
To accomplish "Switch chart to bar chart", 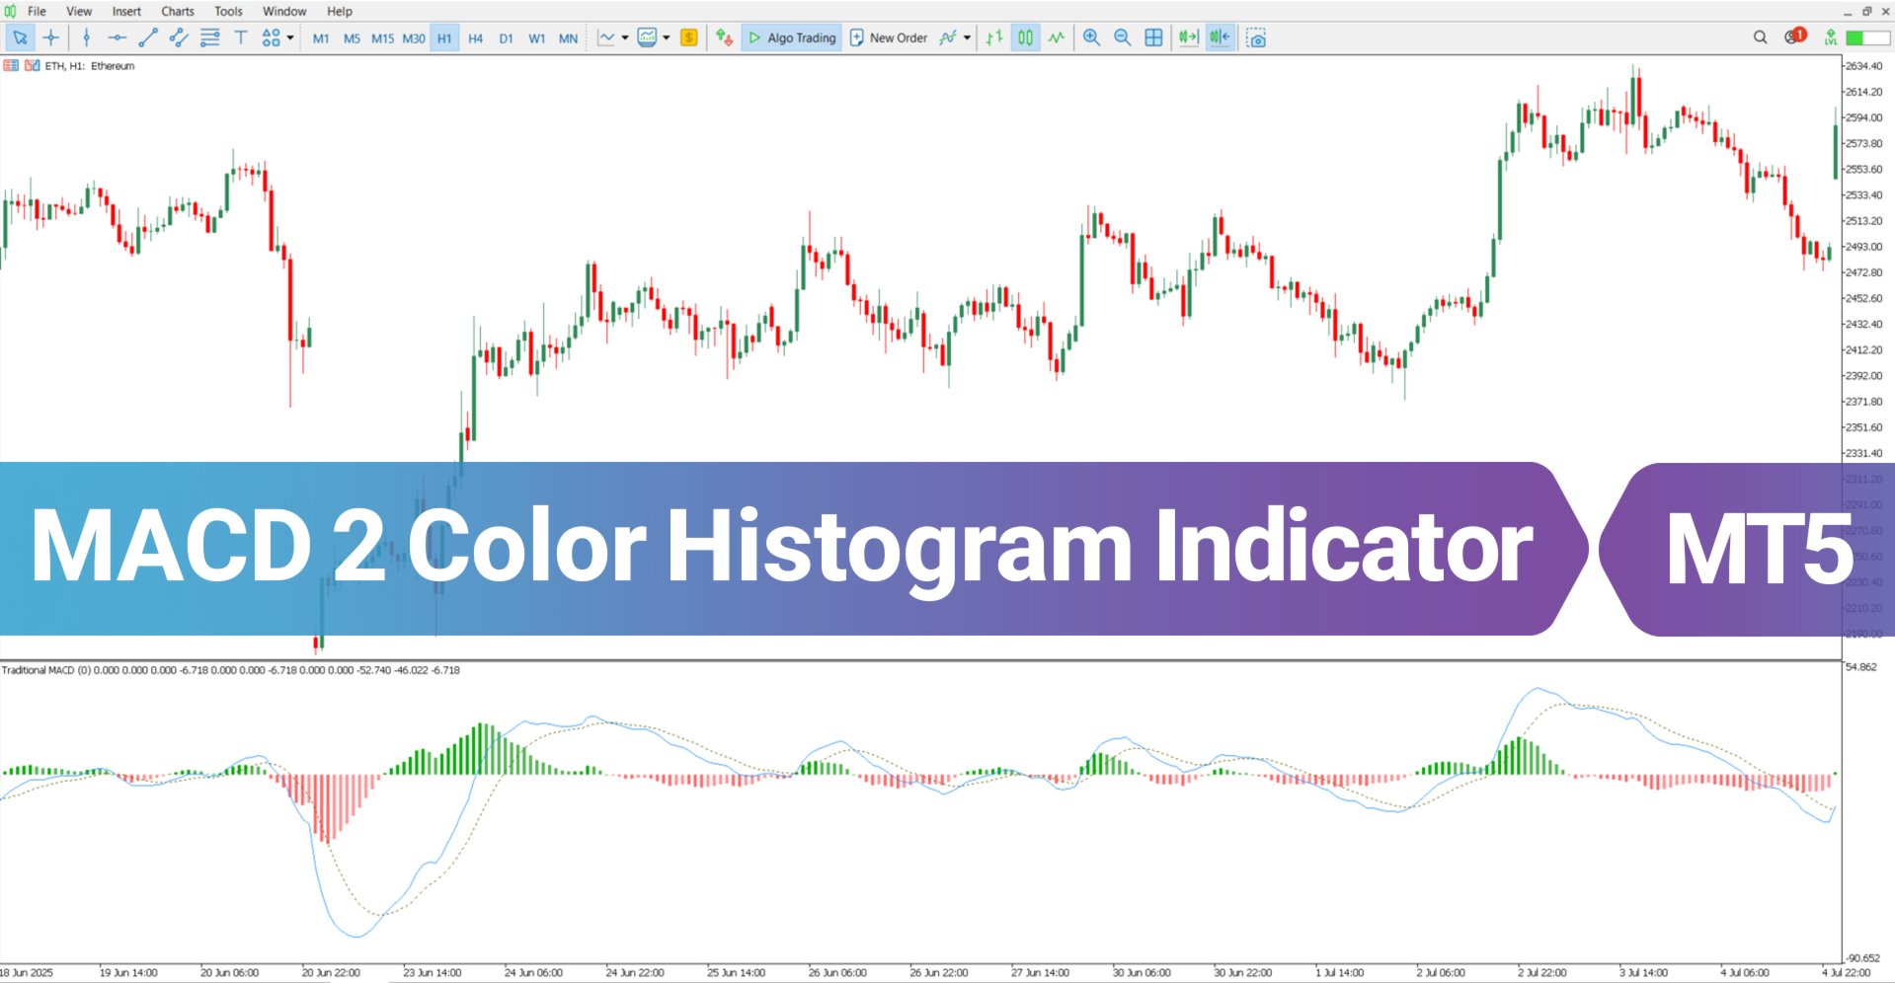I will pyautogui.click(x=994, y=38).
